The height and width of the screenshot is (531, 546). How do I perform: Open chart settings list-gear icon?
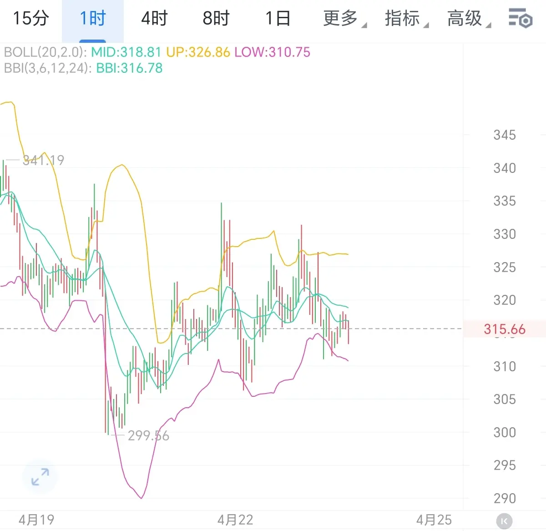pos(520,18)
